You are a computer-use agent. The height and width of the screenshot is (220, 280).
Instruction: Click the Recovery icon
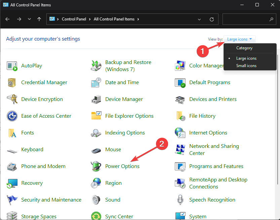12,183
